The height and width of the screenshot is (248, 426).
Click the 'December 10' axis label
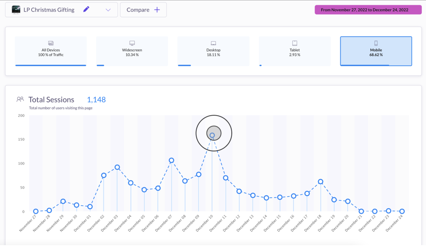point(204,223)
